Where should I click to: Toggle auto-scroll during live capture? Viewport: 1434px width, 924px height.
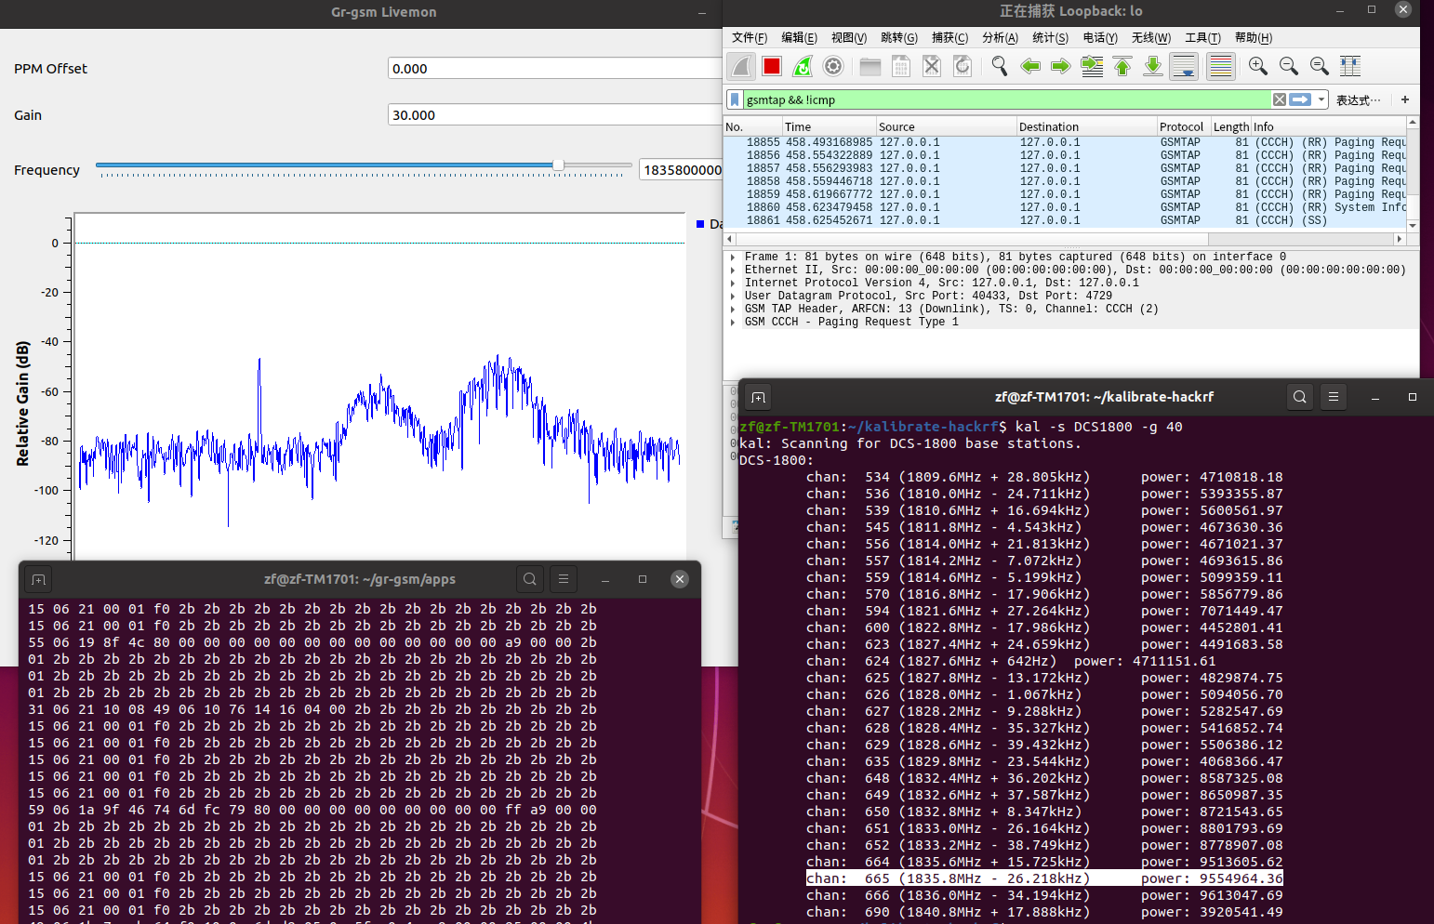[x=1184, y=66]
